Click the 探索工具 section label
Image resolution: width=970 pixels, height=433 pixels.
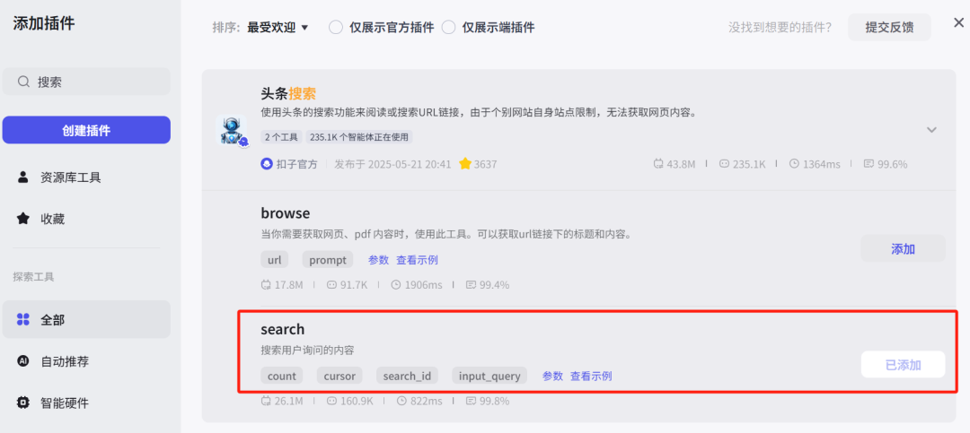click(x=33, y=277)
